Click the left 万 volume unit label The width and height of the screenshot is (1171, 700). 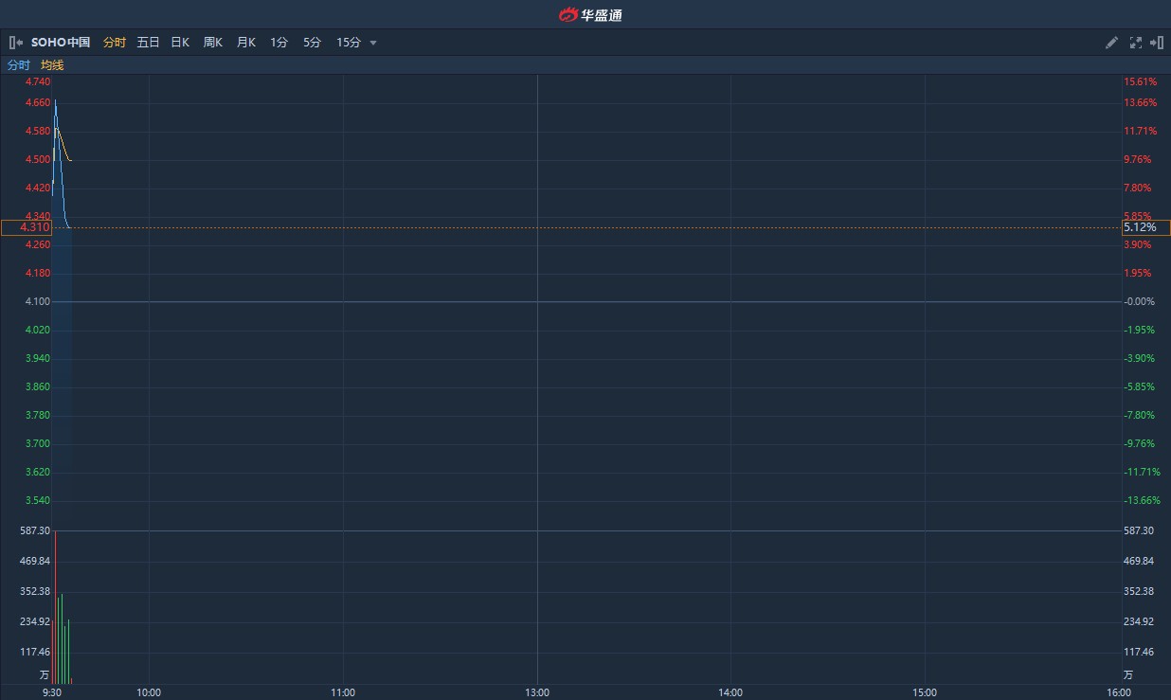click(44, 675)
